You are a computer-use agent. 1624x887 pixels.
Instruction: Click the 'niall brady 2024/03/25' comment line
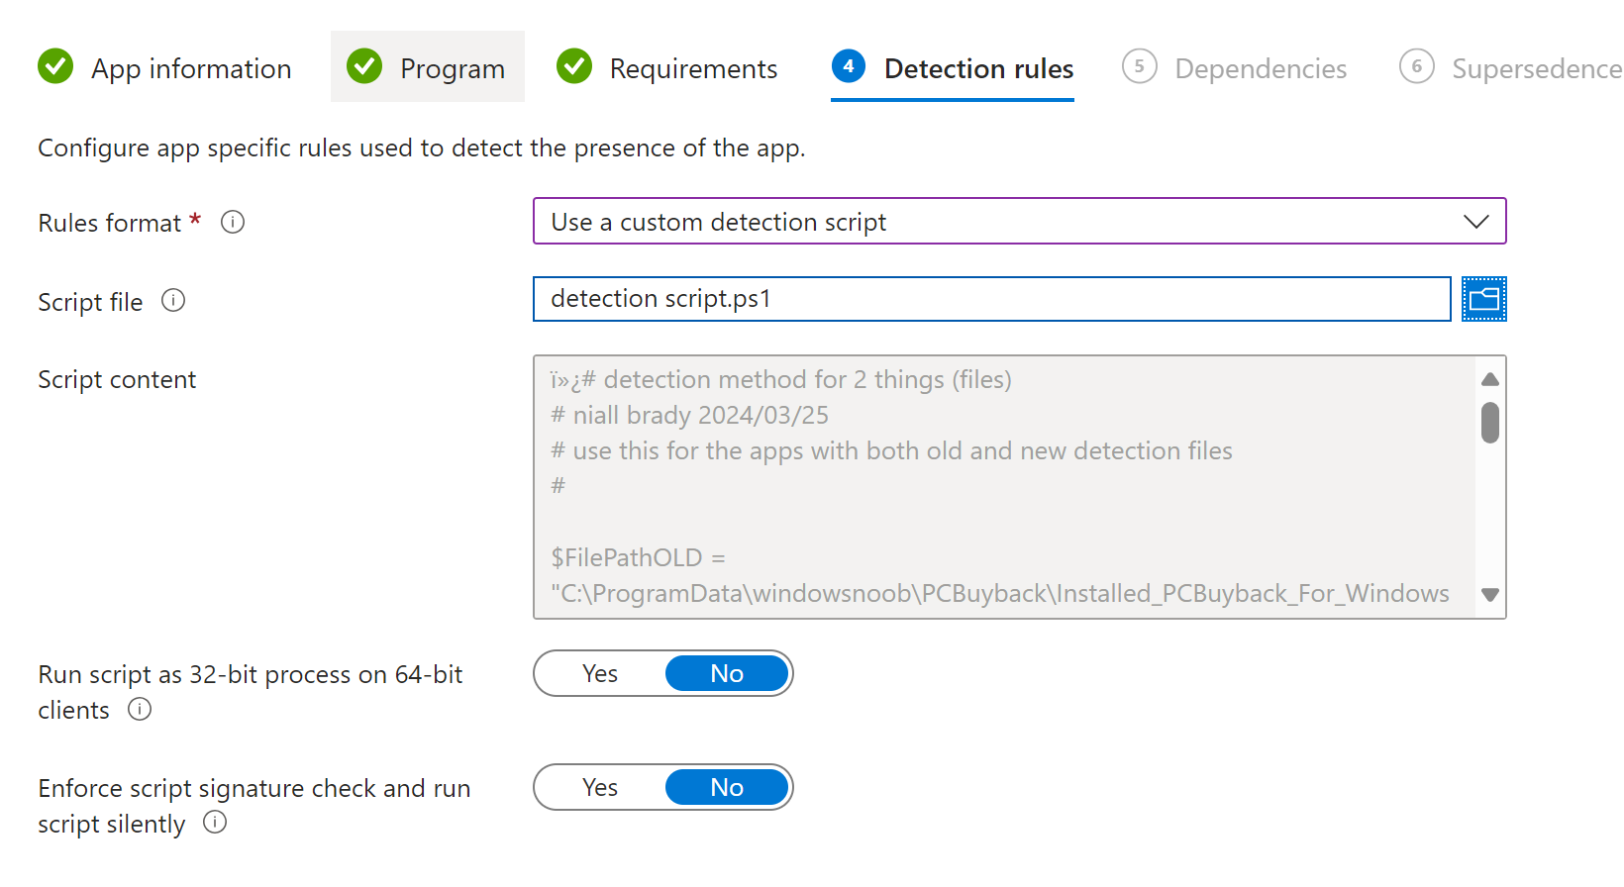click(690, 415)
